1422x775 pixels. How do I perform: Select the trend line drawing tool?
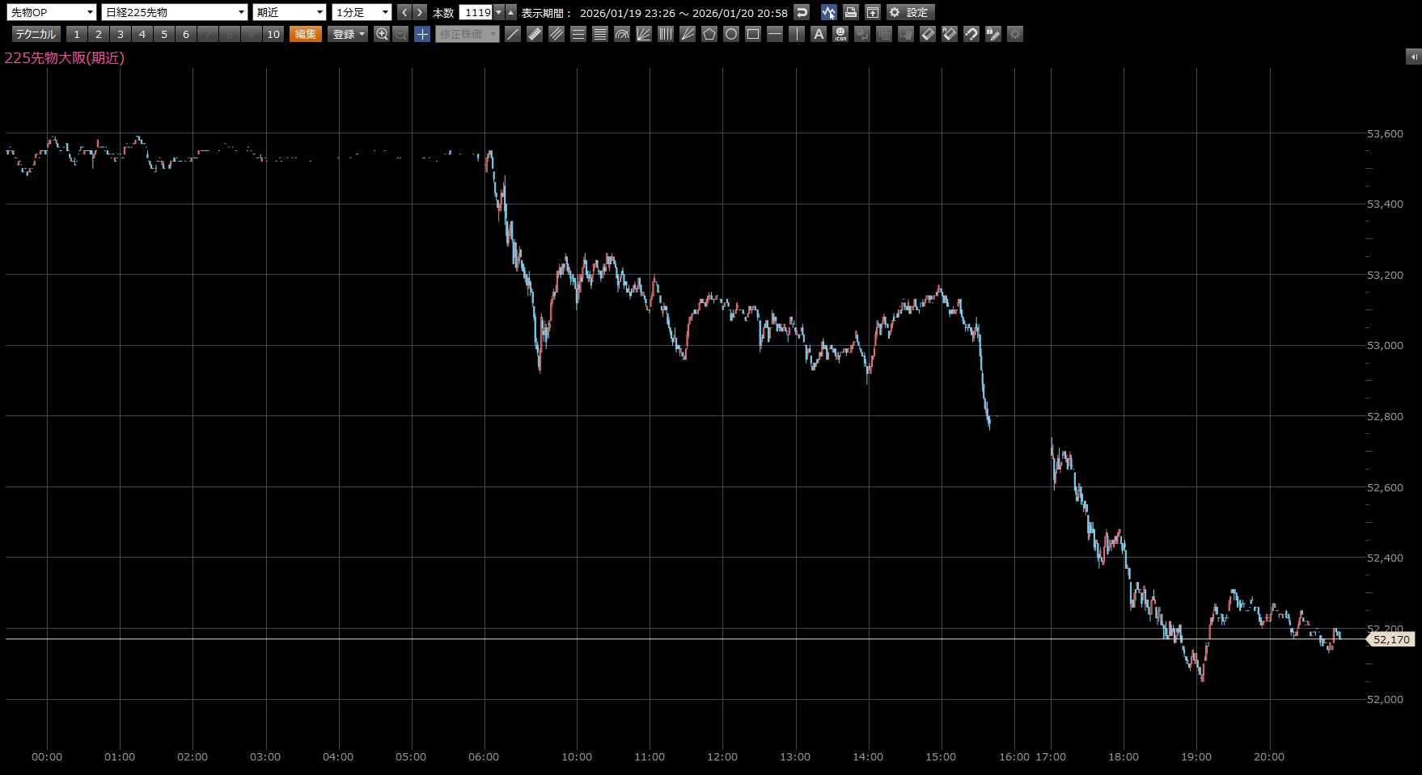click(513, 34)
